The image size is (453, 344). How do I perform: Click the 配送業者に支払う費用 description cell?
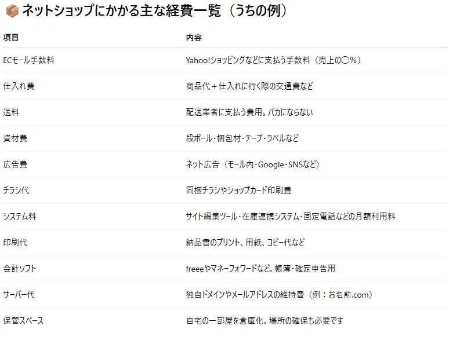coord(249,112)
